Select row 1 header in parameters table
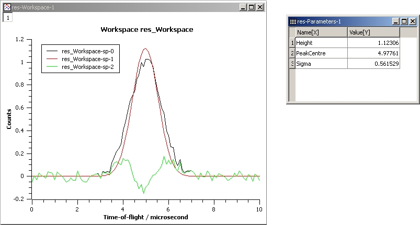This screenshot has height=225, width=420. coord(292,43)
